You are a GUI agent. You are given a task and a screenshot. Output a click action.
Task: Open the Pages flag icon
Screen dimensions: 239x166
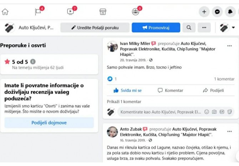[x=38, y=11]
